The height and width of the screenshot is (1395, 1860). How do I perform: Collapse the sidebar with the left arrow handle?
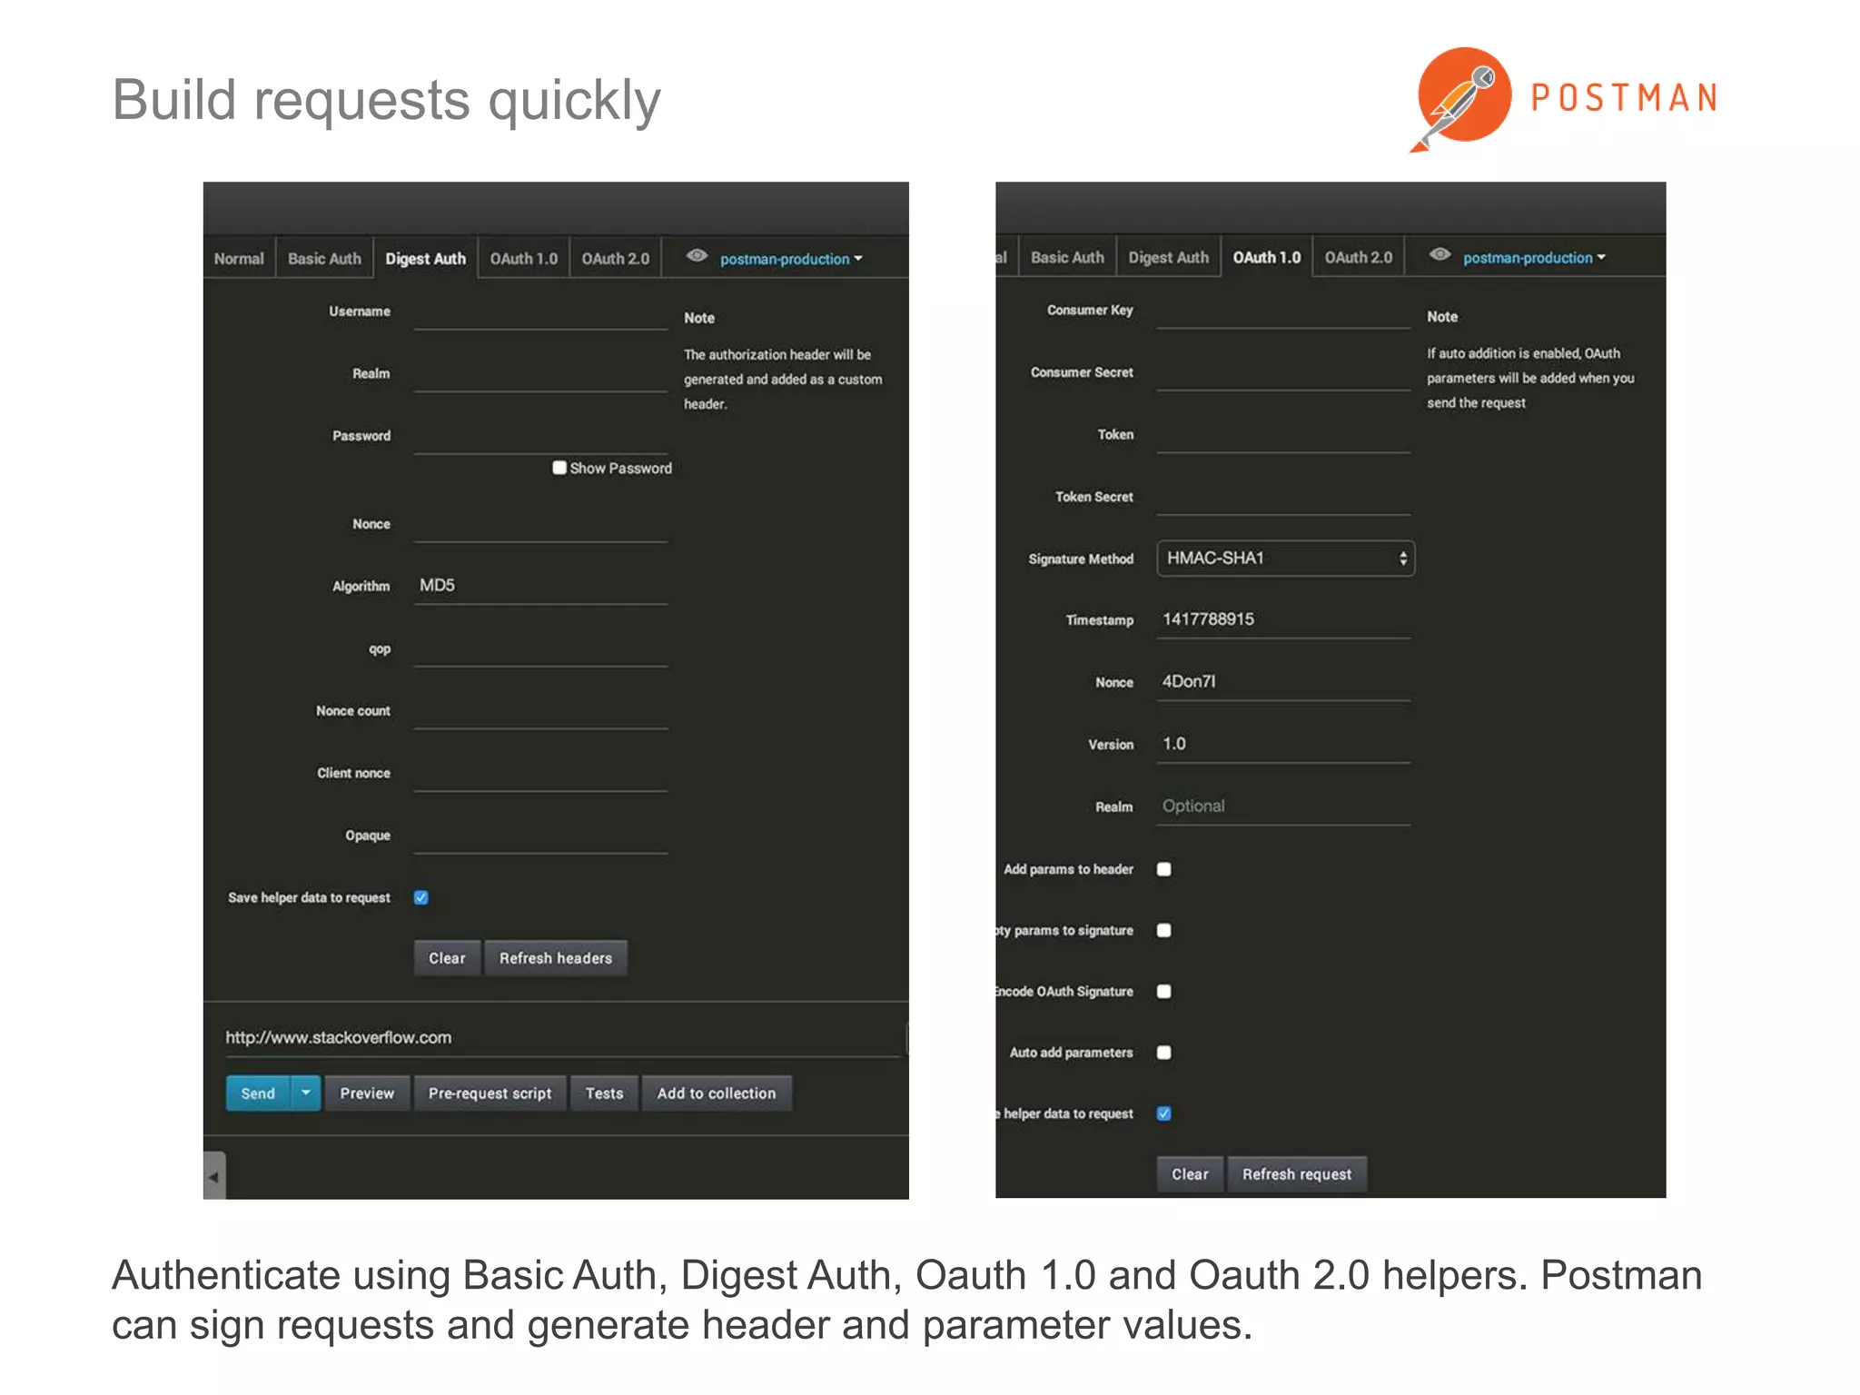213,1176
